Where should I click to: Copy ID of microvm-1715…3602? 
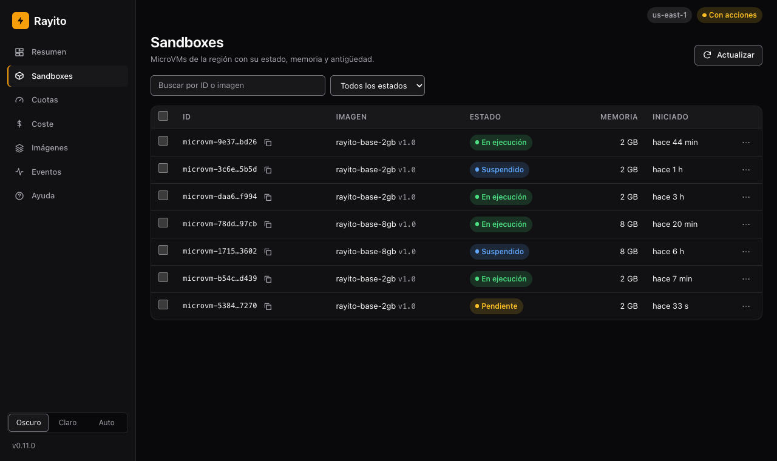tap(268, 252)
